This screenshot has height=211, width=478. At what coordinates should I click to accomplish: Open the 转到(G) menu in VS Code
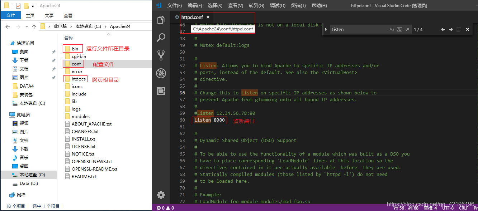pos(256,6)
